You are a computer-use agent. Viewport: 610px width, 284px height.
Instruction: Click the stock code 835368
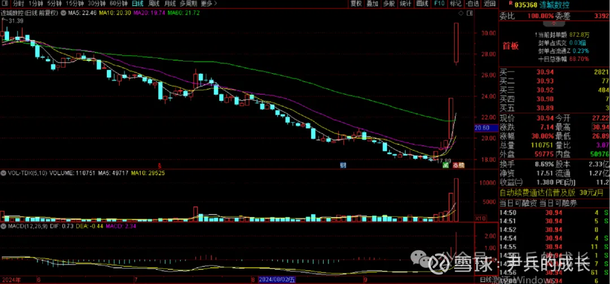click(526, 5)
